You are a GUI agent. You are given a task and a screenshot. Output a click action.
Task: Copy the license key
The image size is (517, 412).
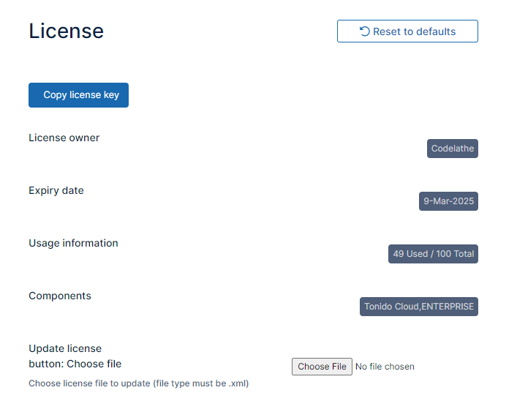click(78, 95)
